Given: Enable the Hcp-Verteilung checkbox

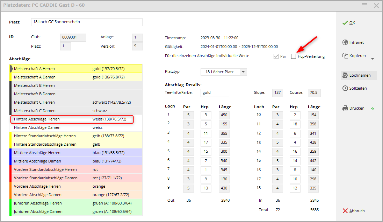Looking at the screenshot, I should 294,56.
